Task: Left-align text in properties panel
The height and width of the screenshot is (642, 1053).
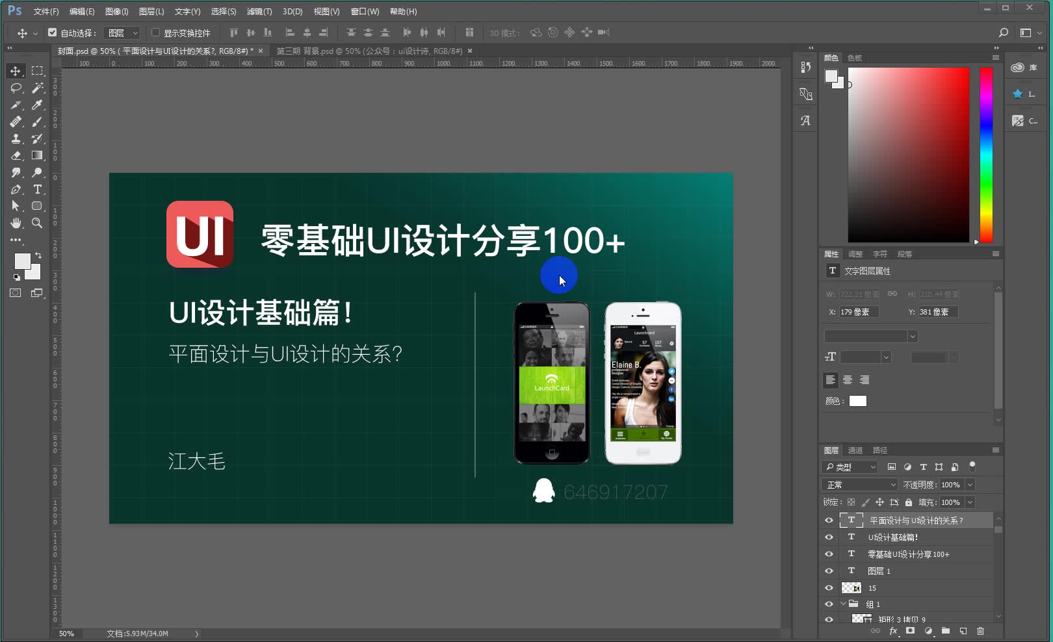Action: click(830, 380)
